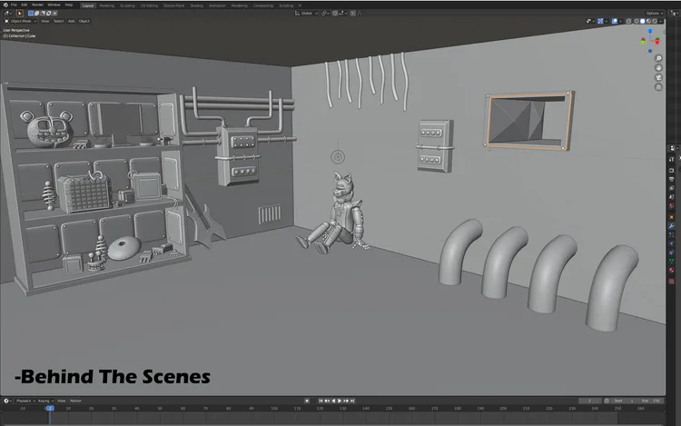
Task: Switch to the UV Editing workspace tab
Action: click(x=149, y=5)
